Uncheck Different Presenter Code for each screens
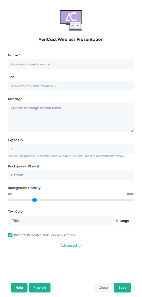 point(10,235)
